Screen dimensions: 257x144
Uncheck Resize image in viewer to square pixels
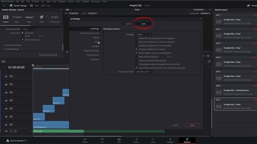(x=136, y=53)
